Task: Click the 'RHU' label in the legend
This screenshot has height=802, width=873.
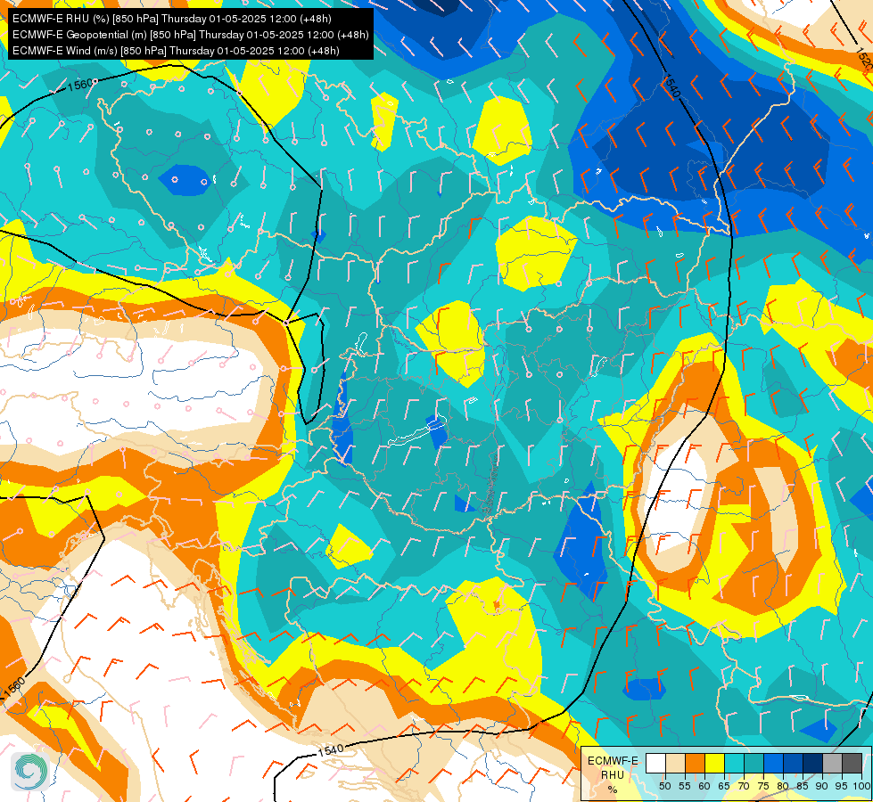Action: coord(613,775)
